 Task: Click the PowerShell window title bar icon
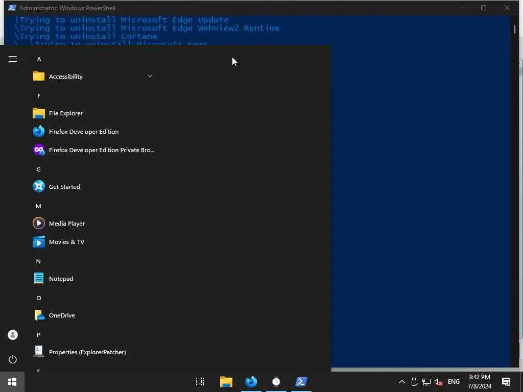point(12,8)
